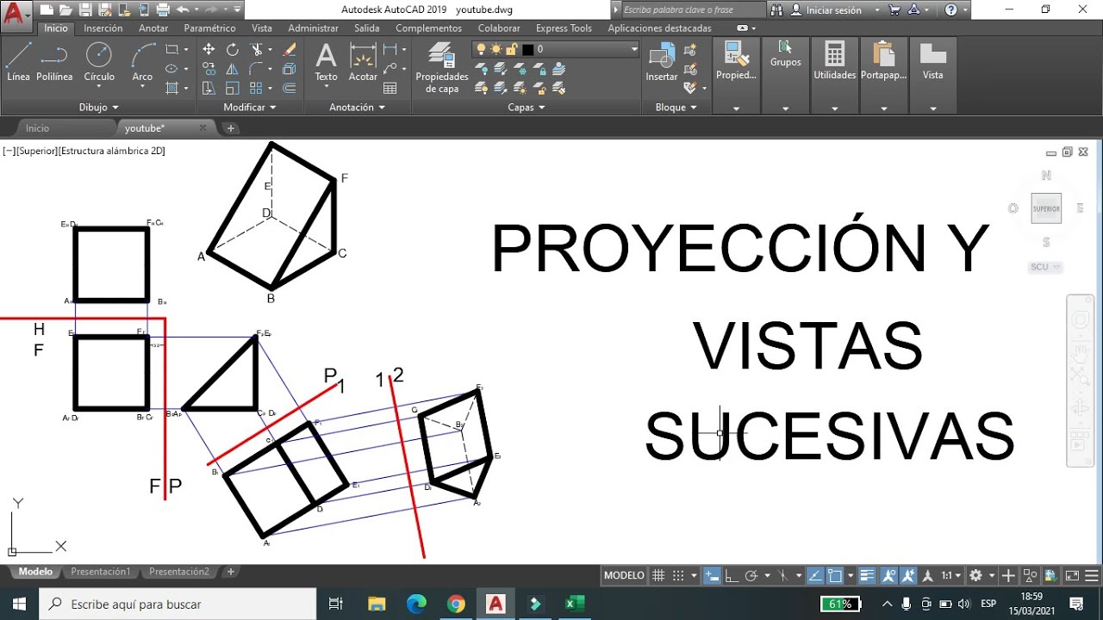Toggle snap mode in status bar
The height and width of the screenshot is (620, 1103).
tap(678, 575)
